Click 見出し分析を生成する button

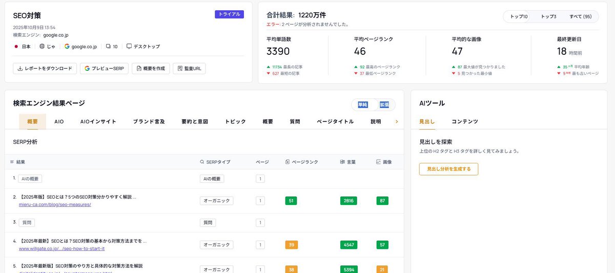click(448, 169)
